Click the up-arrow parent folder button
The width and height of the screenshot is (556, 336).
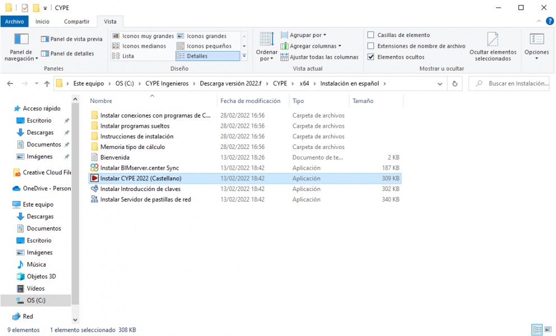(x=46, y=83)
